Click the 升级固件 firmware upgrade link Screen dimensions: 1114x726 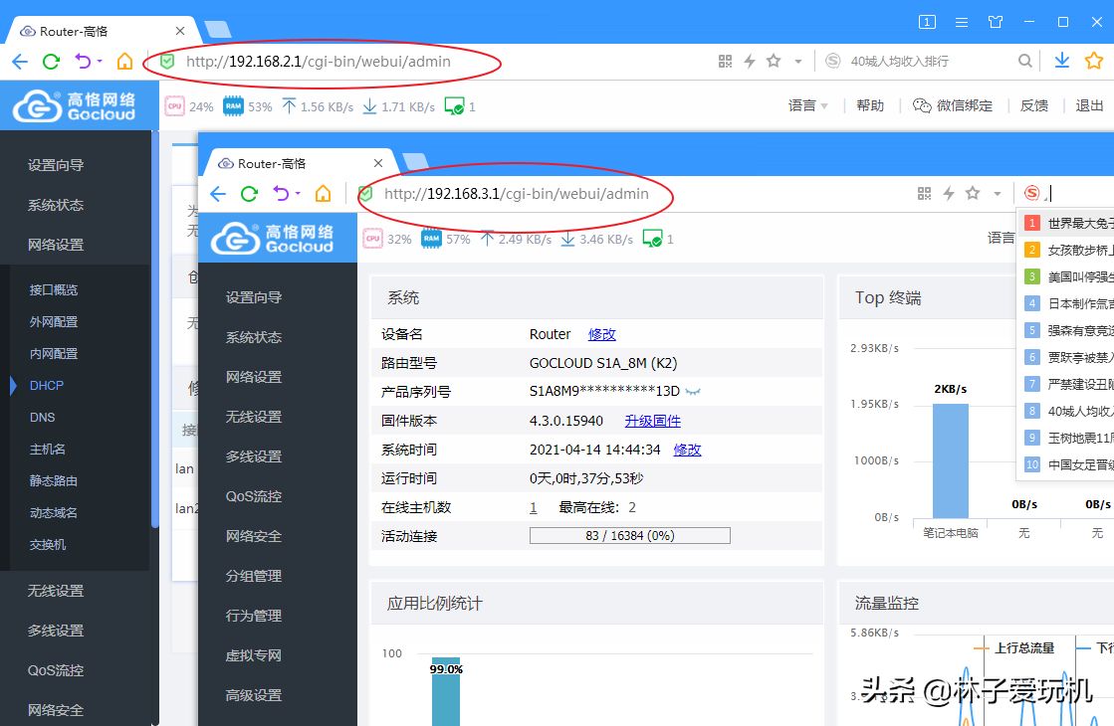pyautogui.click(x=653, y=421)
